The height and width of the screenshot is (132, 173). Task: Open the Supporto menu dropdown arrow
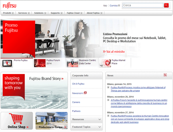click(x=62, y=13)
